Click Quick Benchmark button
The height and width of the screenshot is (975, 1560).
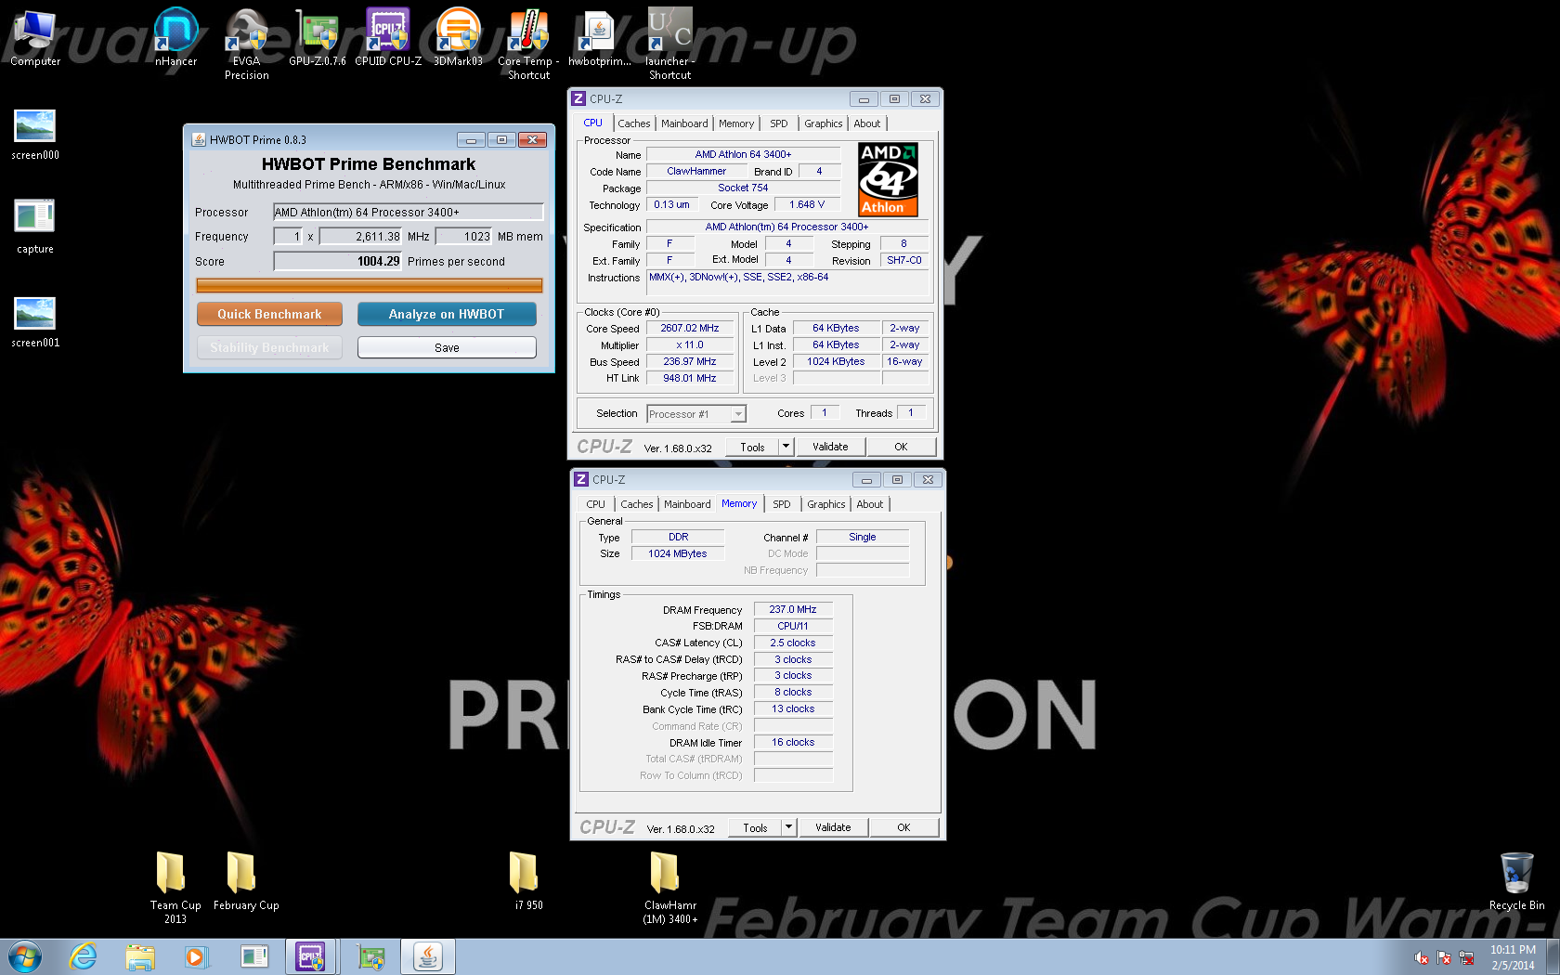[x=269, y=314]
